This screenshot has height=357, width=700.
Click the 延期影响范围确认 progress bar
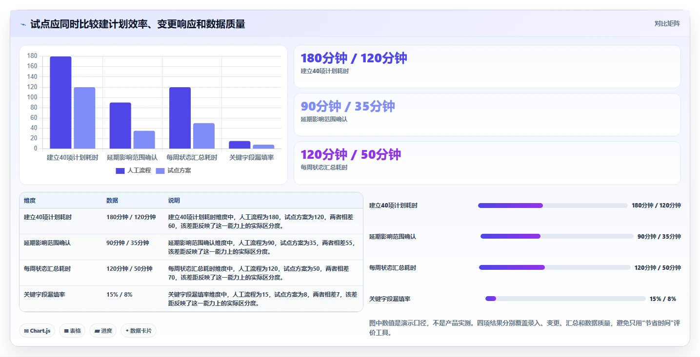click(x=557, y=236)
